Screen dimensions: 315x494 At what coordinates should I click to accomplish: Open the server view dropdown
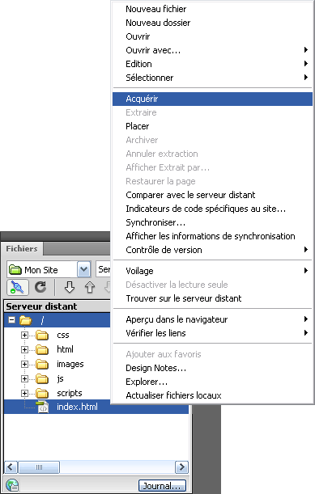point(103,269)
